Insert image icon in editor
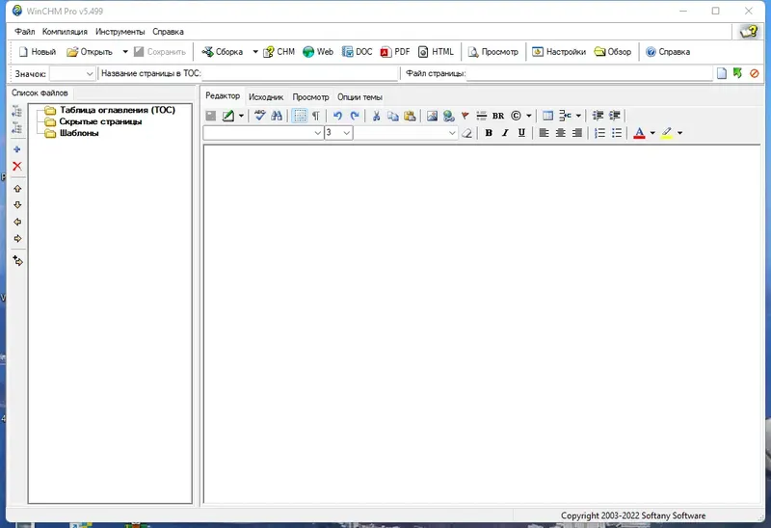 point(432,116)
